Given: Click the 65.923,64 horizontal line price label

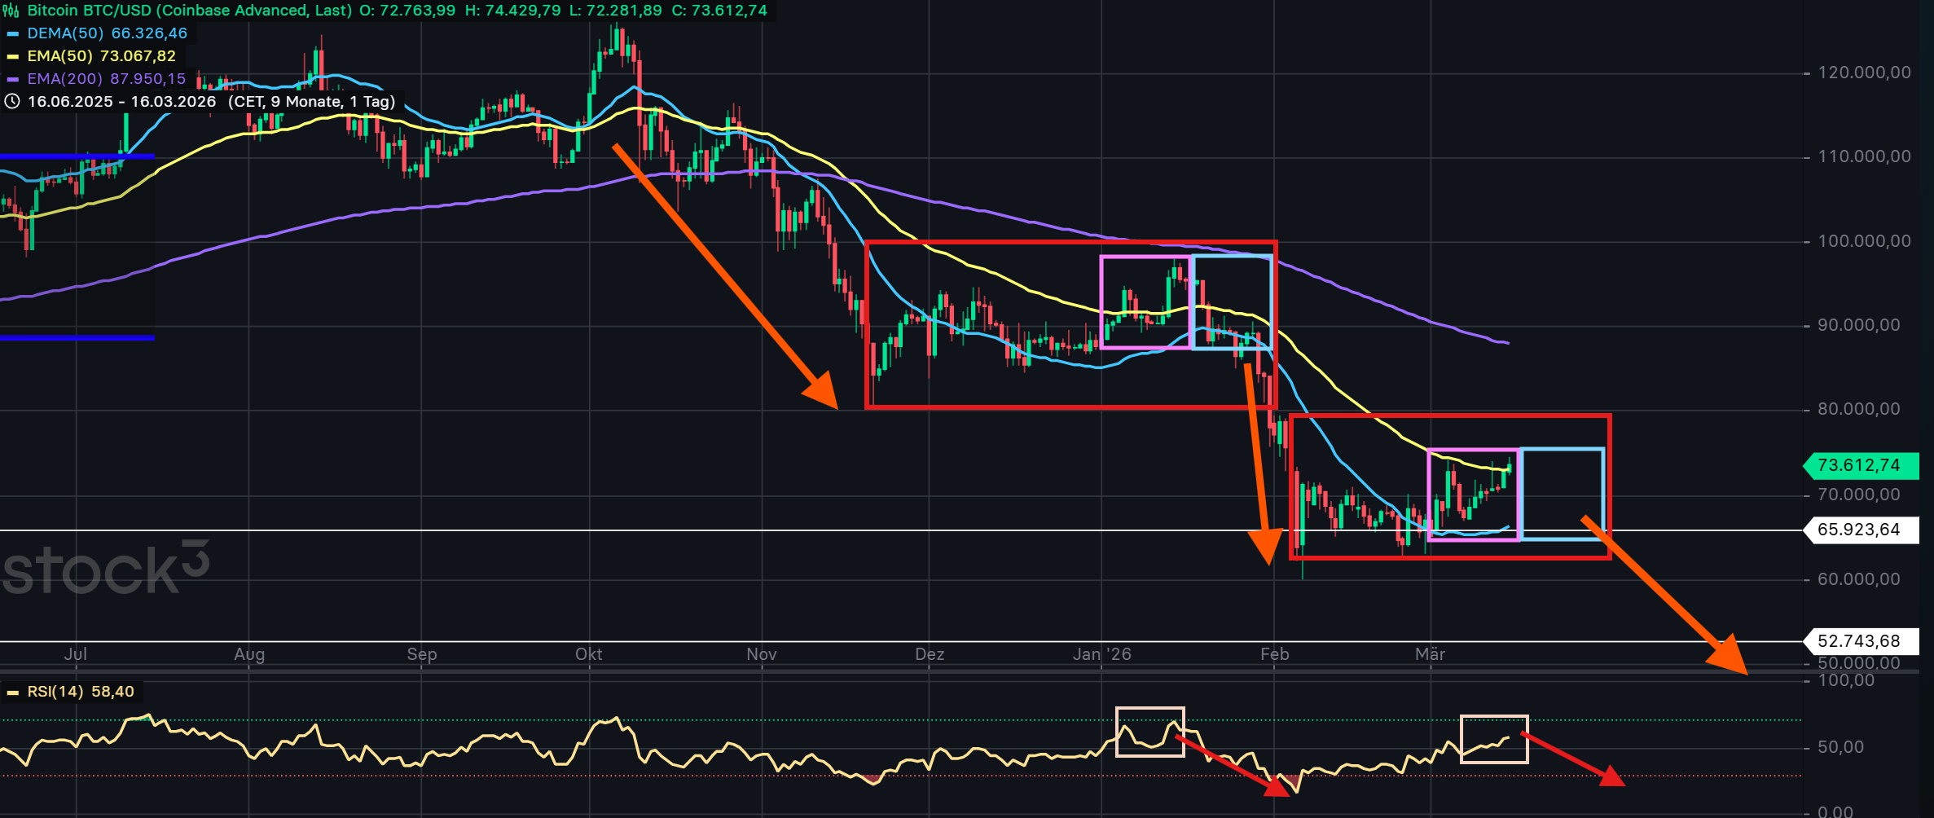Looking at the screenshot, I should [1861, 530].
